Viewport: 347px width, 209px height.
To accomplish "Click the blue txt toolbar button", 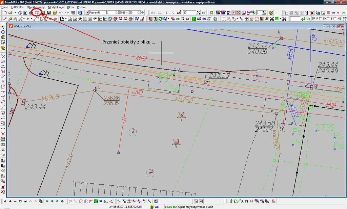I will coord(333,13).
